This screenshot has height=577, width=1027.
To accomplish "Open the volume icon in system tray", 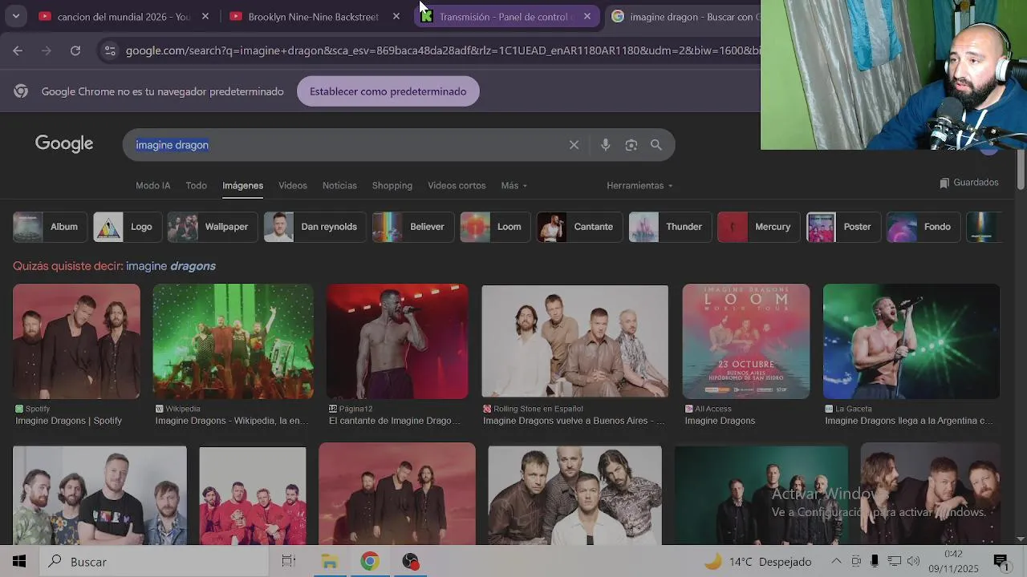I will (914, 562).
